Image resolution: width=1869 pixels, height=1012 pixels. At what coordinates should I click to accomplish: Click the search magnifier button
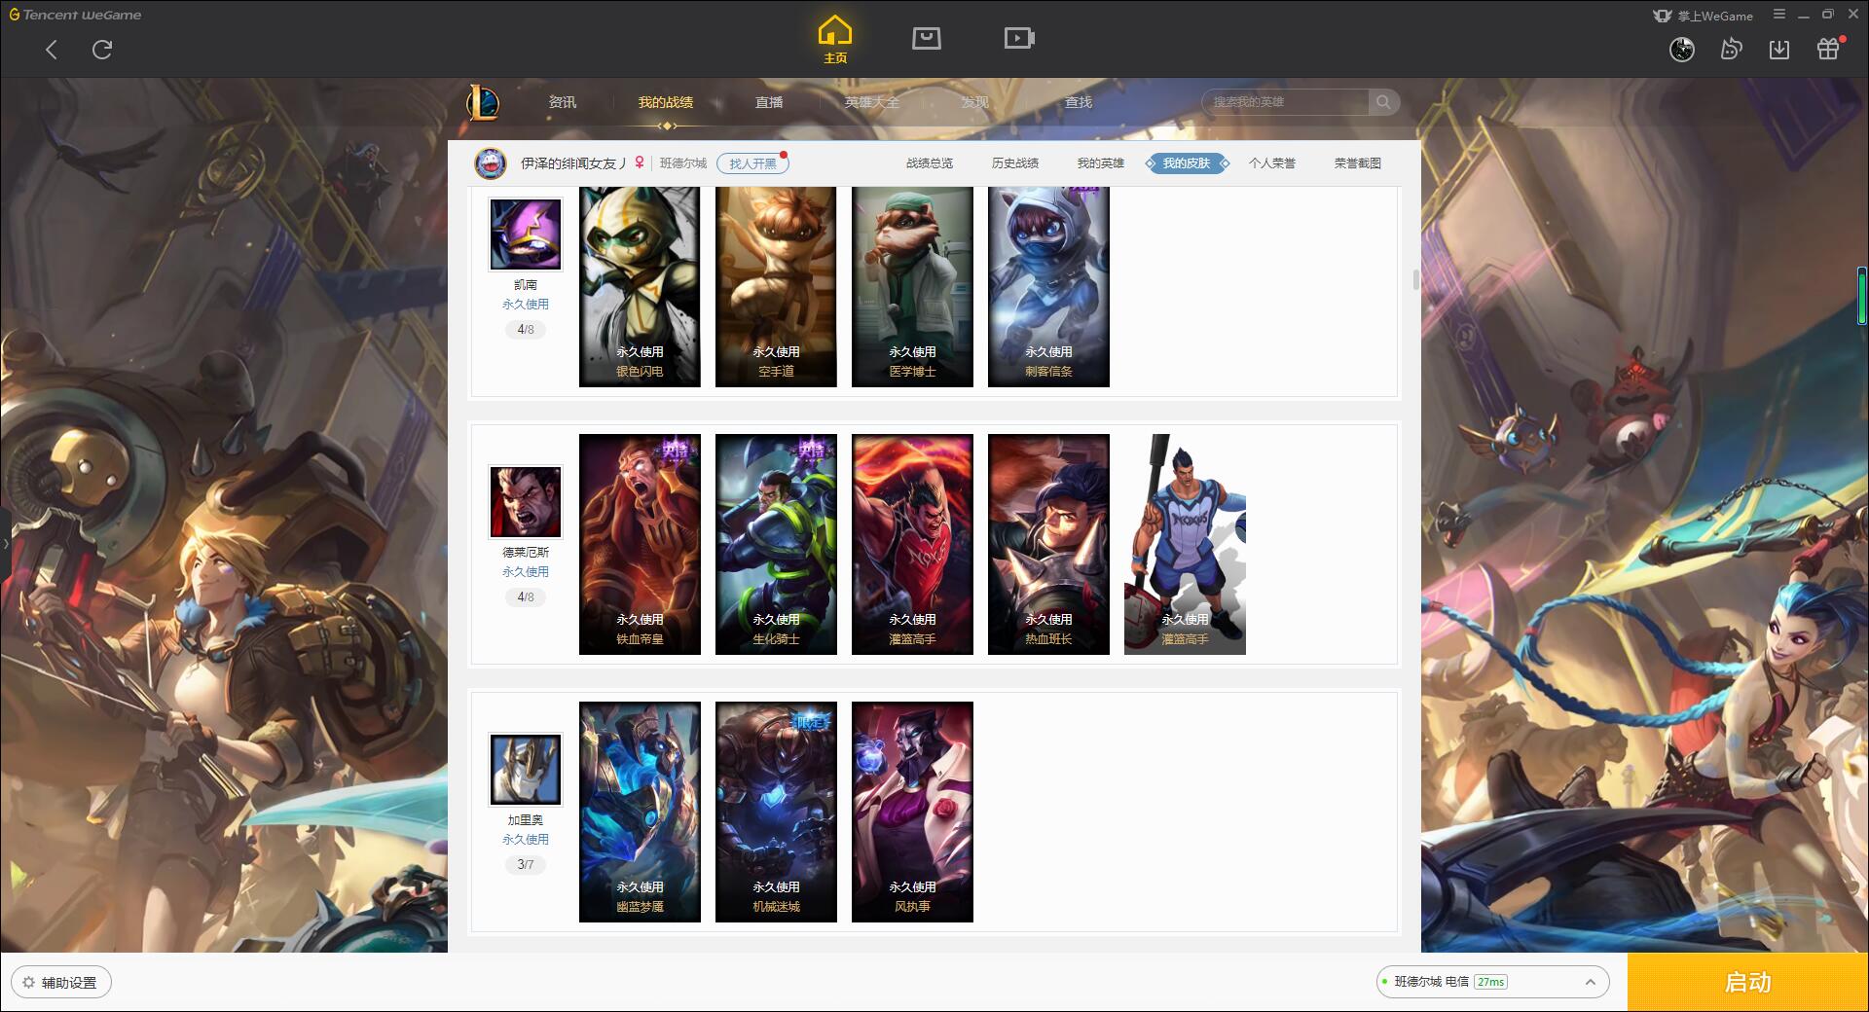pos(1383,102)
